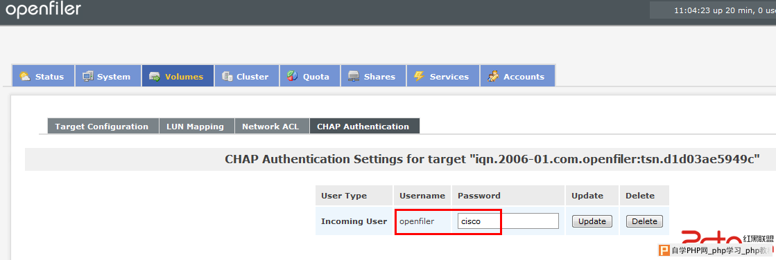Click the System tab monitor icon
The image size is (776, 260).
coord(87,77)
